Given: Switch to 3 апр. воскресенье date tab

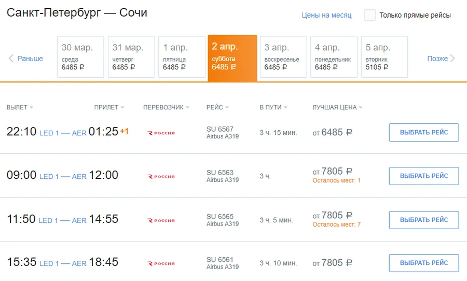Looking at the screenshot, I should [x=283, y=57].
